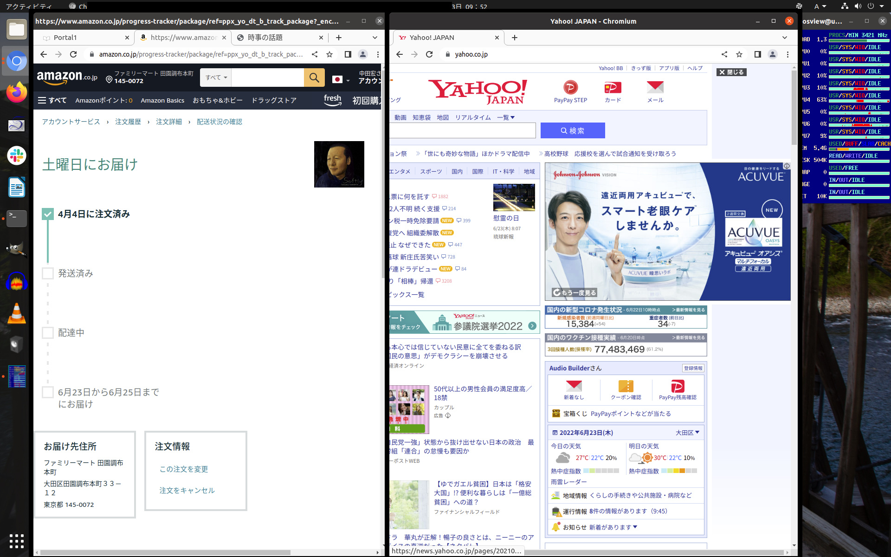Screen dimensions: 891x557
Task: Click もう一度見る on the ACUVUE ad
Action: tap(574, 292)
